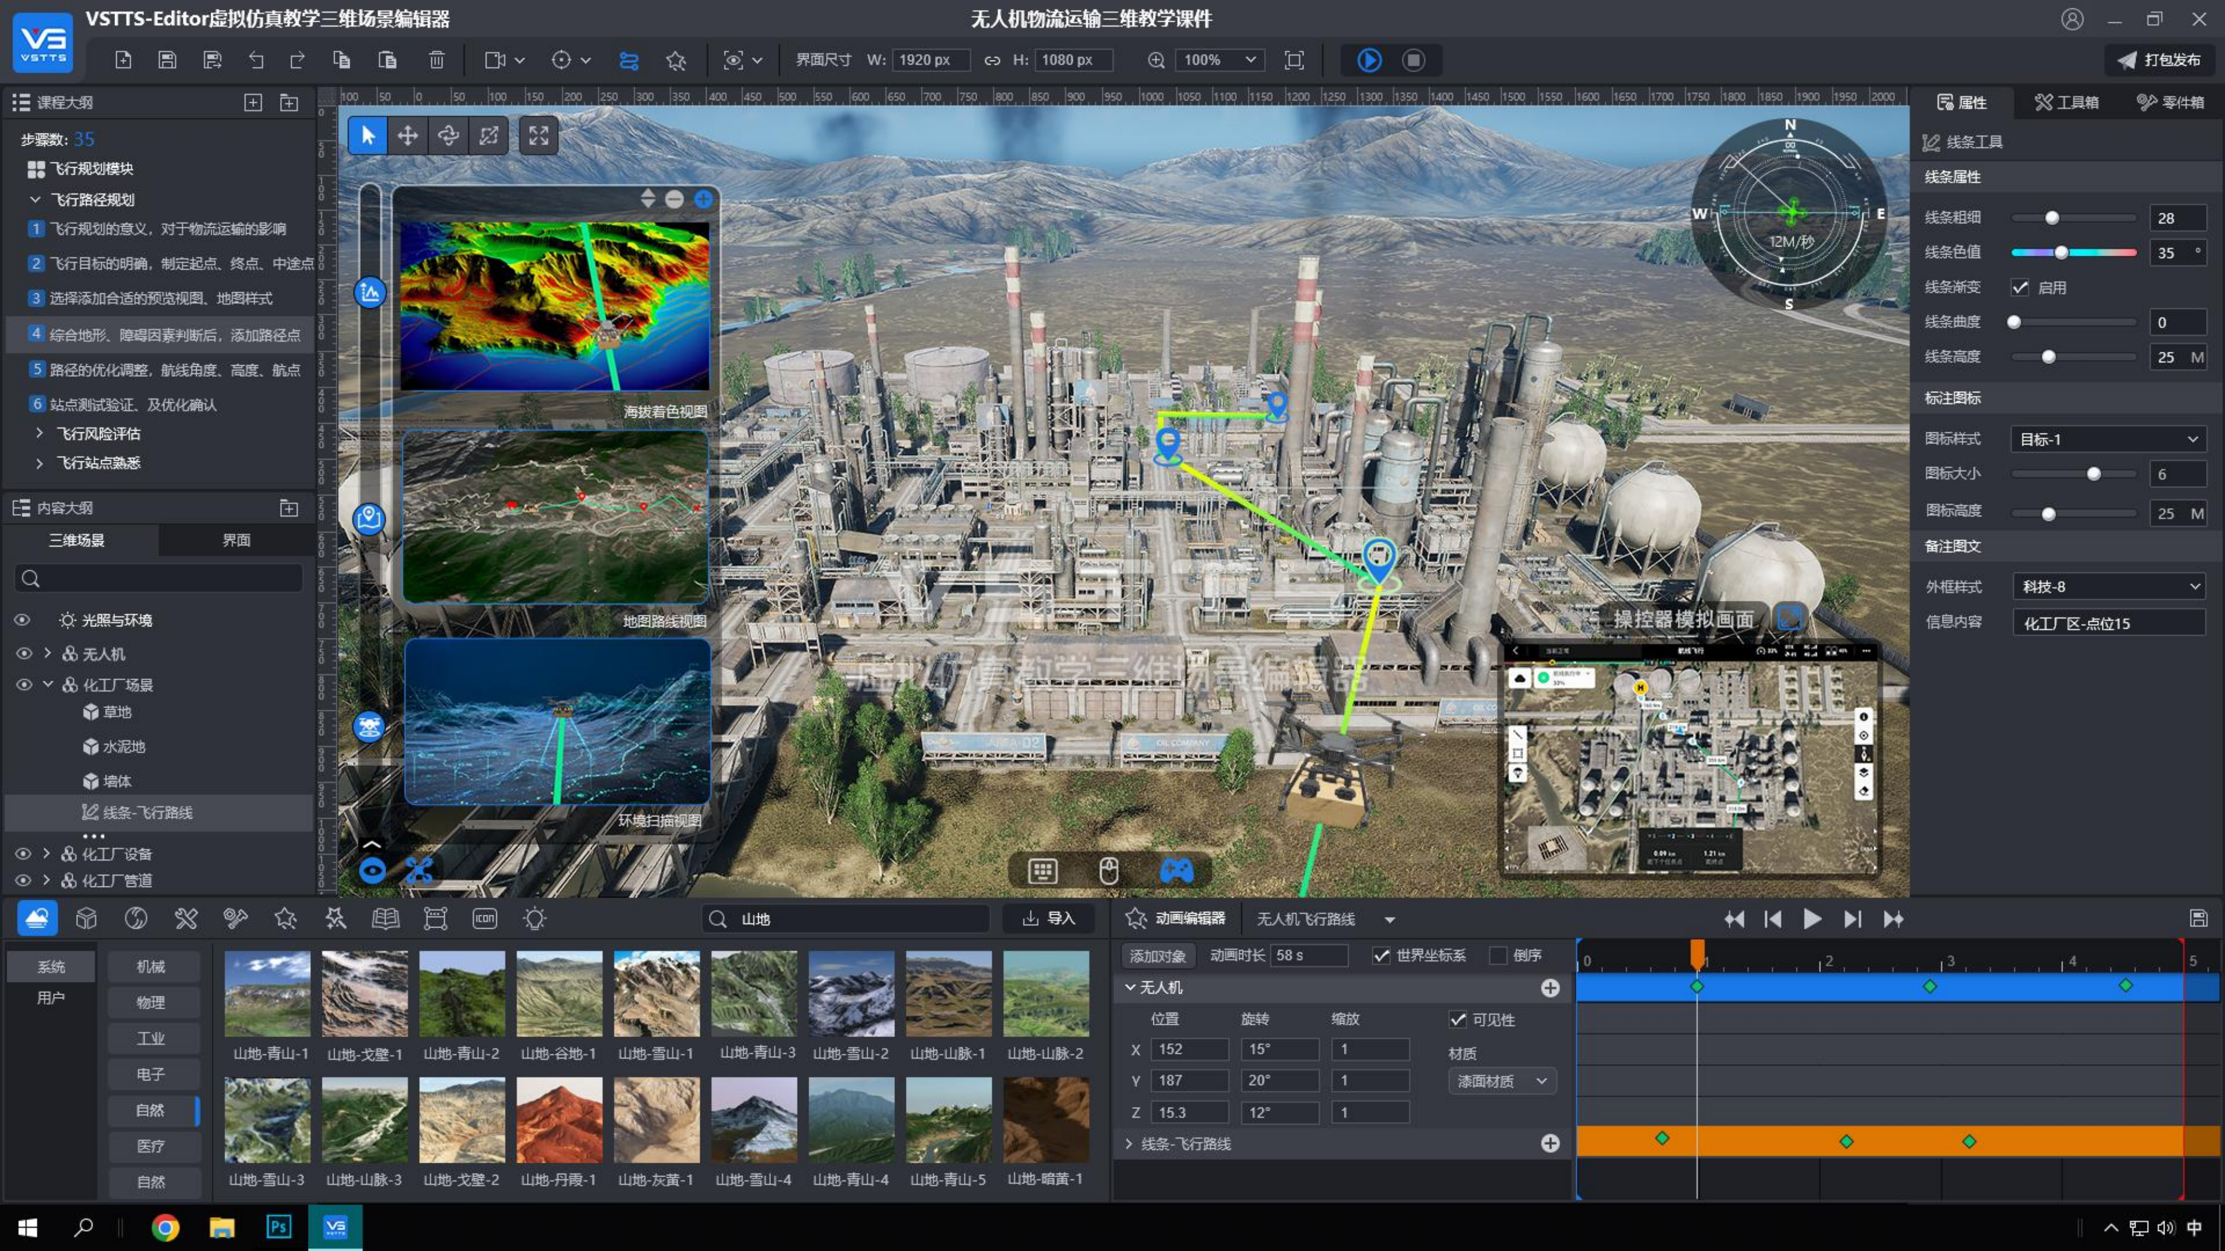The width and height of the screenshot is (2225, 1251).
Task: Enable 倒序 checkbox
Action: coord(1499,955)
